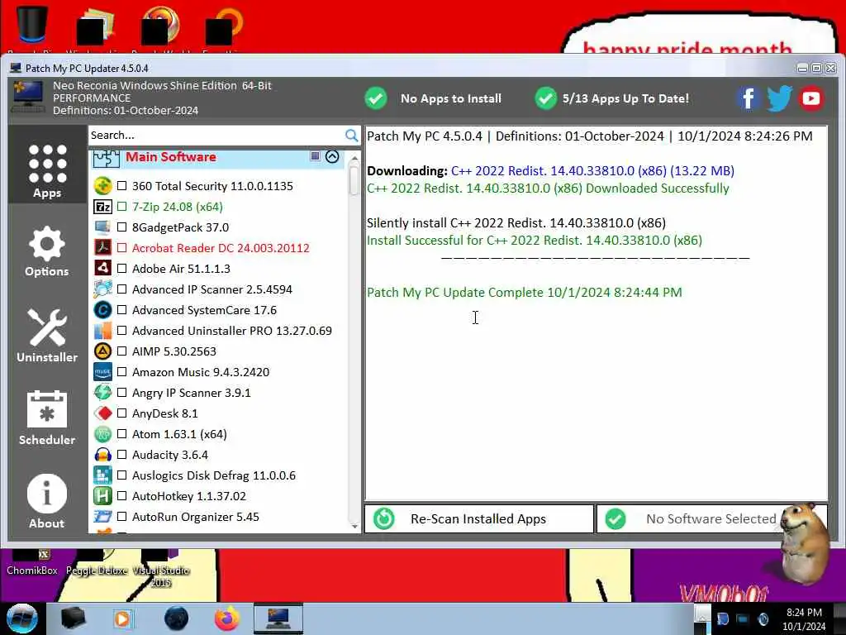Image resolution: width=846 pixels, height=635 pixels.
Task: Click the 360 Total Security icon
Action: coord(102,186)
